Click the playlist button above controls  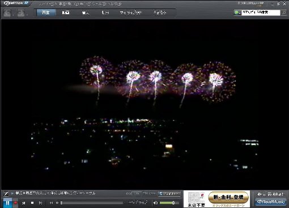[x=169, y=194]
